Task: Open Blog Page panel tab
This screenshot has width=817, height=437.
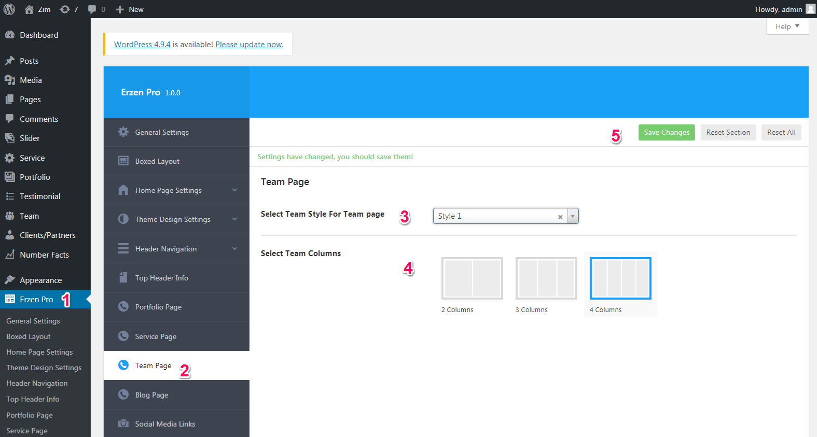Action: 176,395
